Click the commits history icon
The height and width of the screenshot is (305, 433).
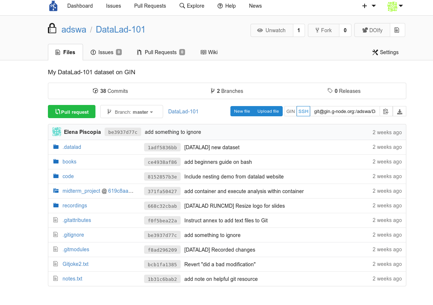tap(96, 91)
